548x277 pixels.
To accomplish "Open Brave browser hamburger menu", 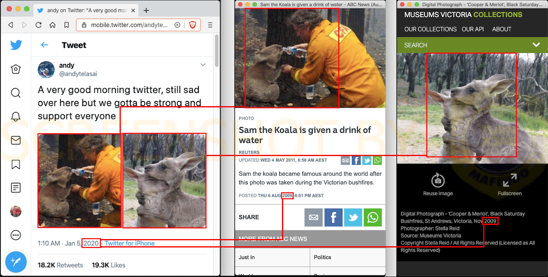I will 210,25.
